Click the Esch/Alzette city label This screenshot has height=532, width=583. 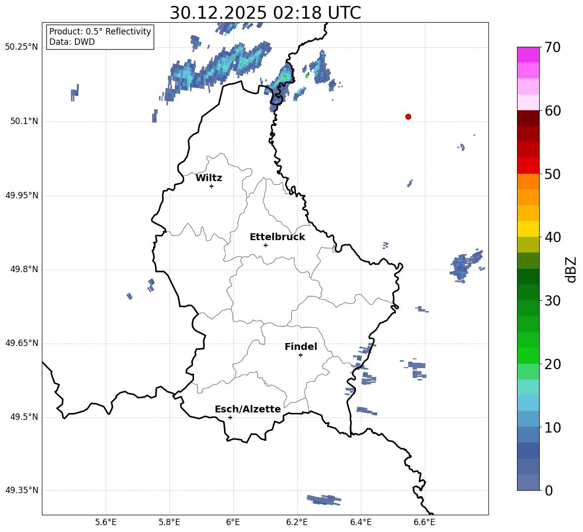click(x=248, y=409)
